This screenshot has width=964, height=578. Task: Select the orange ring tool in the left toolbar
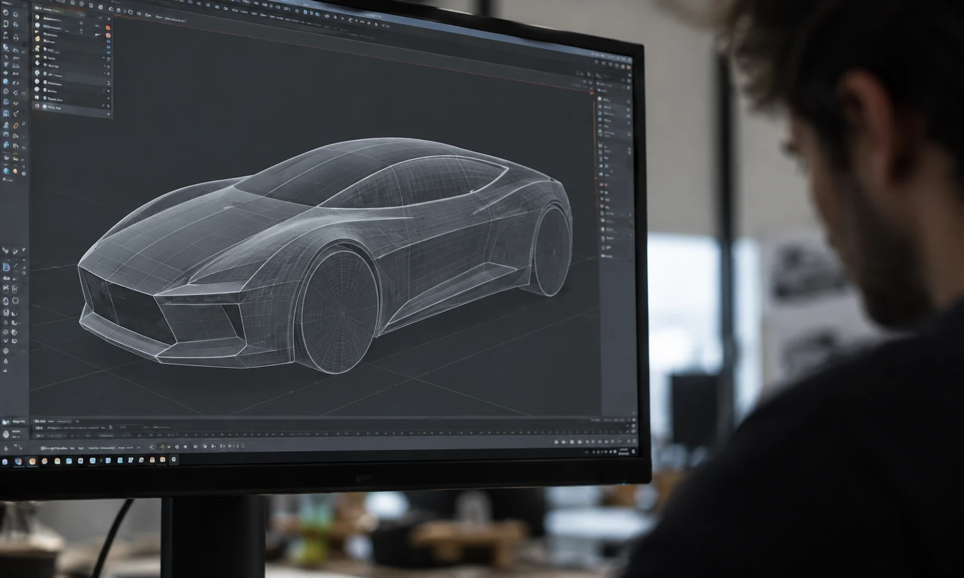(15, 126)
